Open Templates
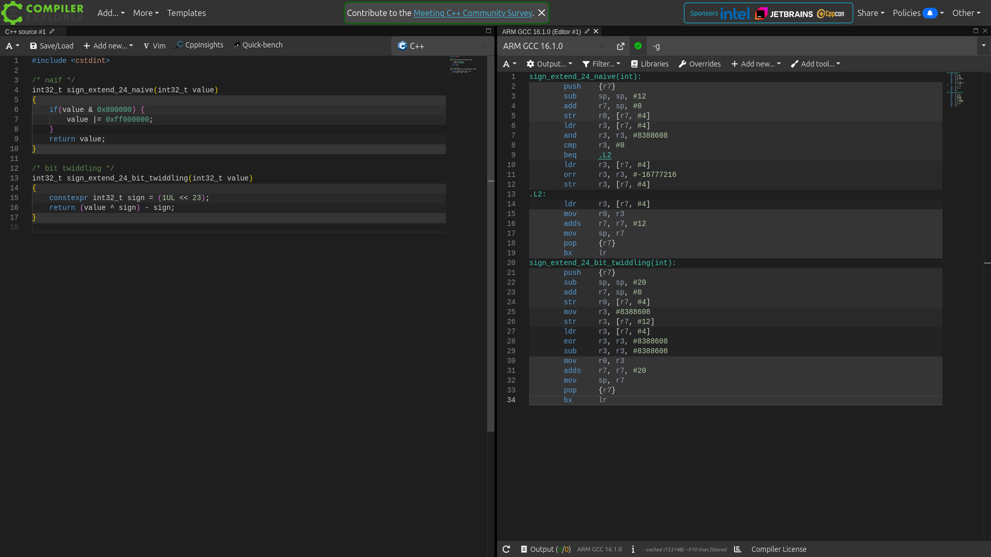Viewport: 991px width, 557px height. click(x=186, y=13)
